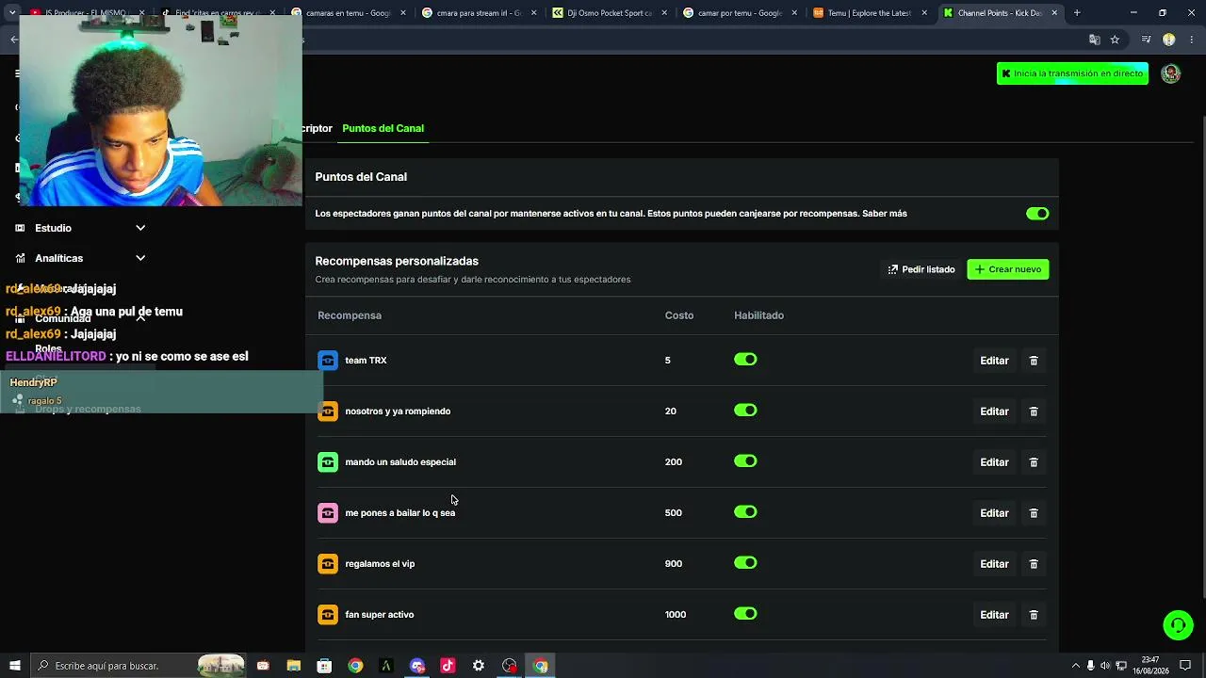
Task: Click the Pedir listado button
Action: [921, 269]
